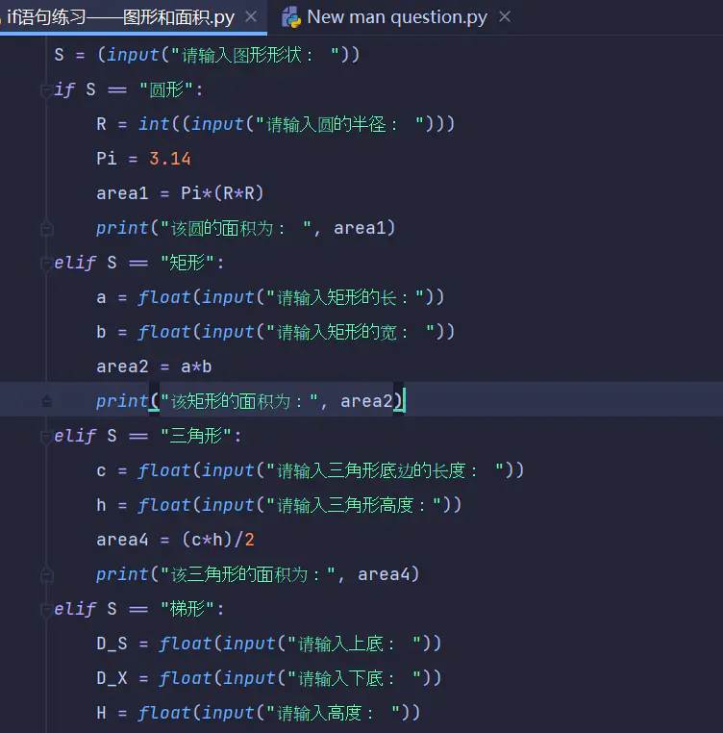Click the area4 argument in the print line
The height and width of the screenshot is (733, 723).
click(x=384, y=574)
